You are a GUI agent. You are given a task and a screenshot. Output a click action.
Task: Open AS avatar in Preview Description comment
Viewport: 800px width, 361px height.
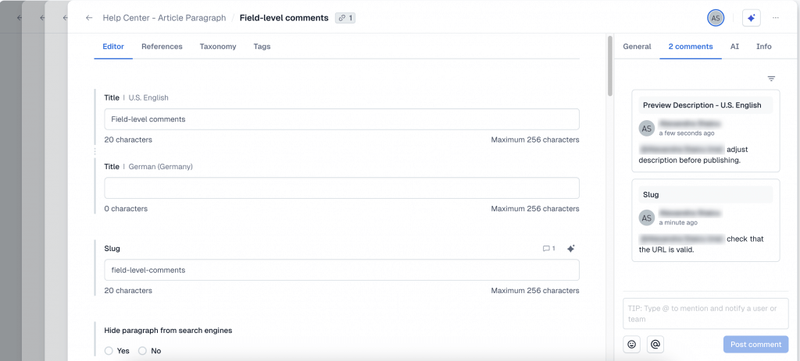pos(647,129)
